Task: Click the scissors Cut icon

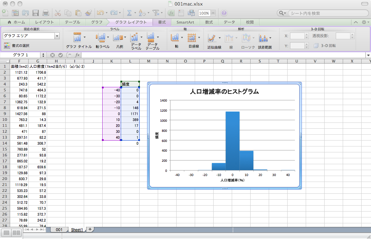Action: click(x=58, y=13)
